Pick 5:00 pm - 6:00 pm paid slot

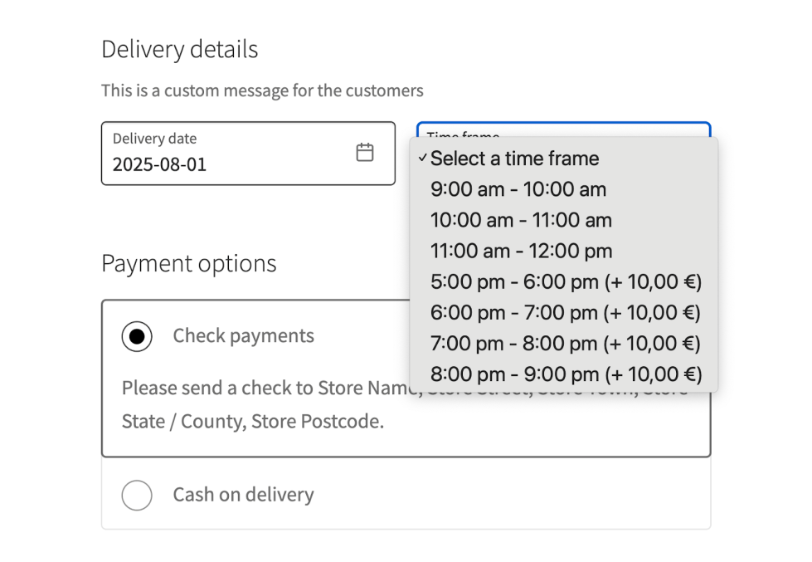566,281
